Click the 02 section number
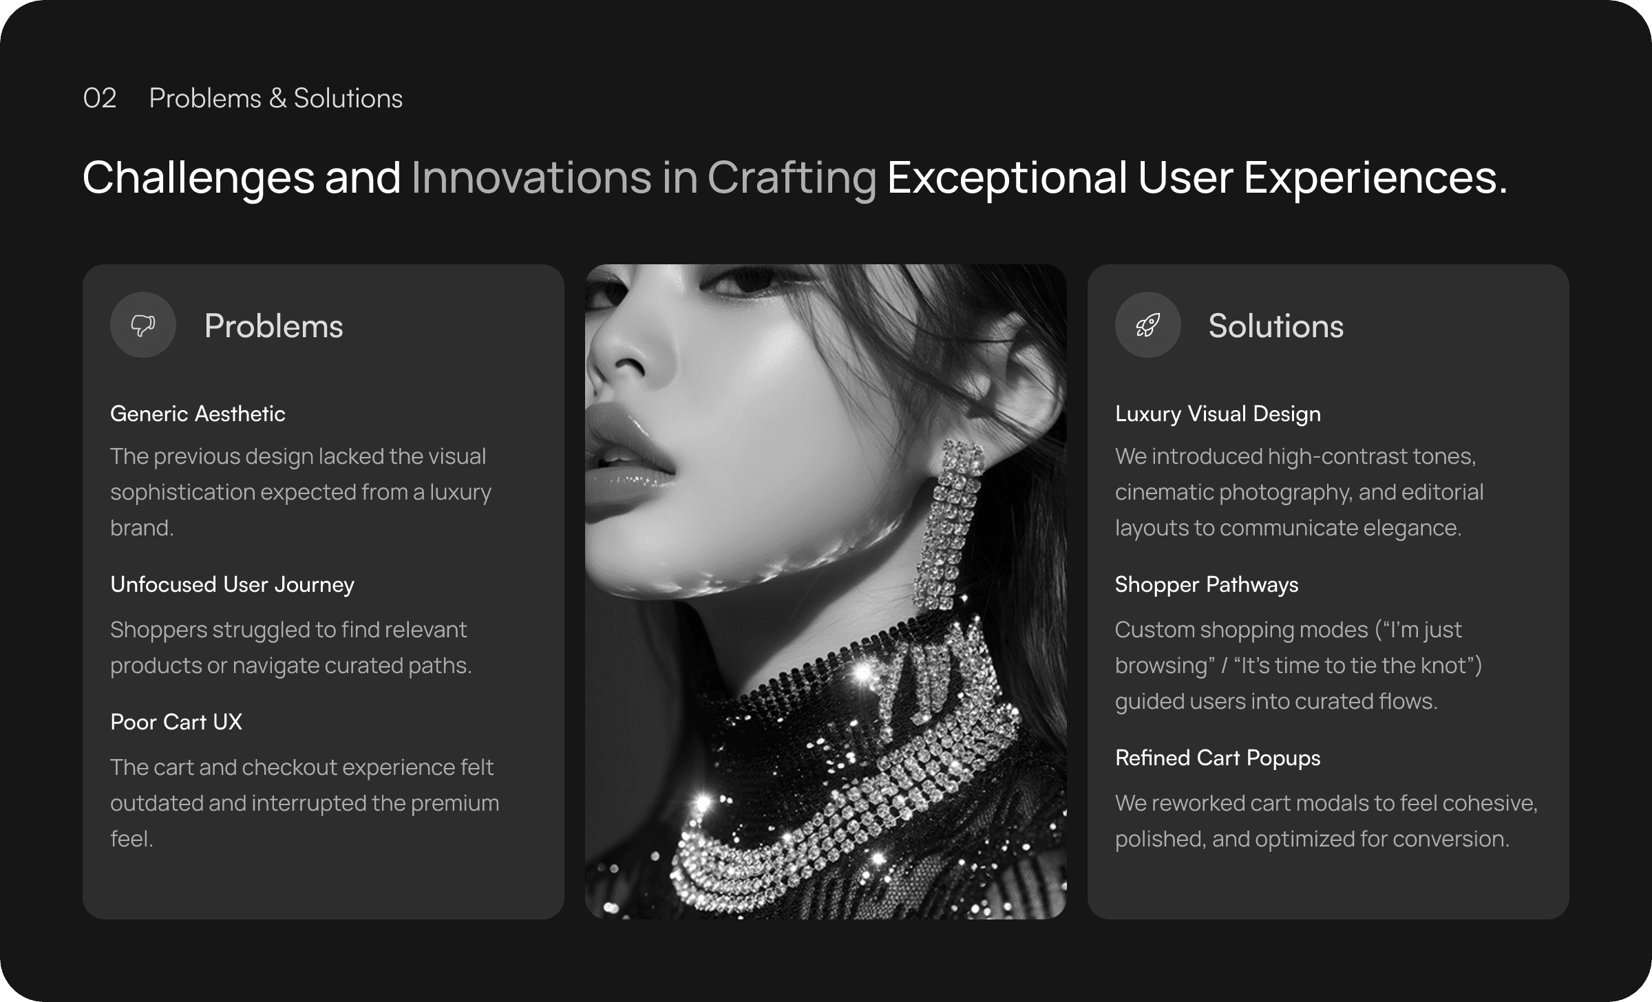This screenshot has width=1652, height=1002. coord(100,98)
